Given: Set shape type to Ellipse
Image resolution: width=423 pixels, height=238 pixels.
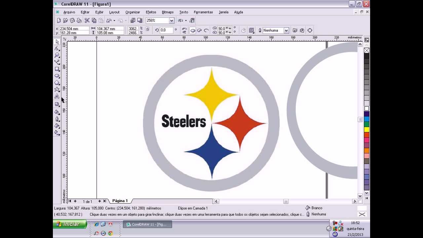Looking at the screenshot, I should click(193, 30).
